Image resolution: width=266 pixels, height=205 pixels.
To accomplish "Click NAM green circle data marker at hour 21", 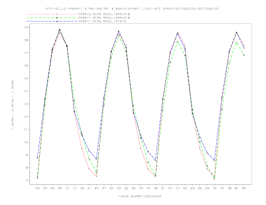I will 89,158.
